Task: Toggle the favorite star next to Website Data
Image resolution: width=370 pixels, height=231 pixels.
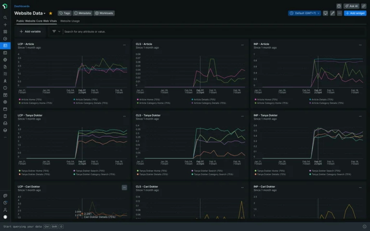Action: click(51, 13)
